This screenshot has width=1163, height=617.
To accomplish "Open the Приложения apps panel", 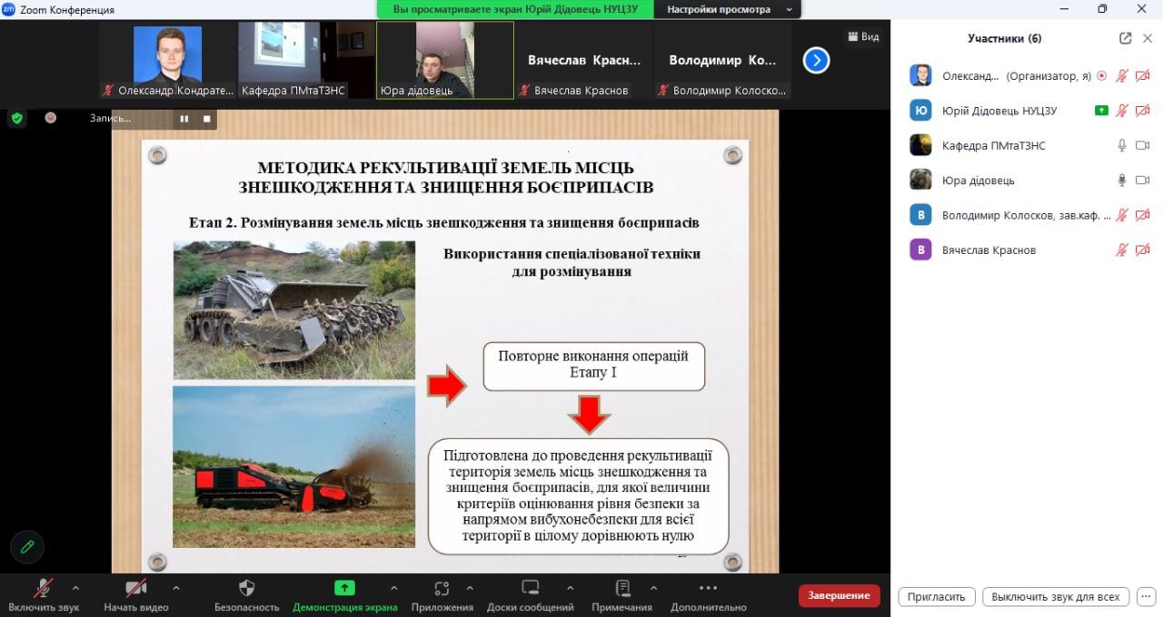I will tap(442, 588).
